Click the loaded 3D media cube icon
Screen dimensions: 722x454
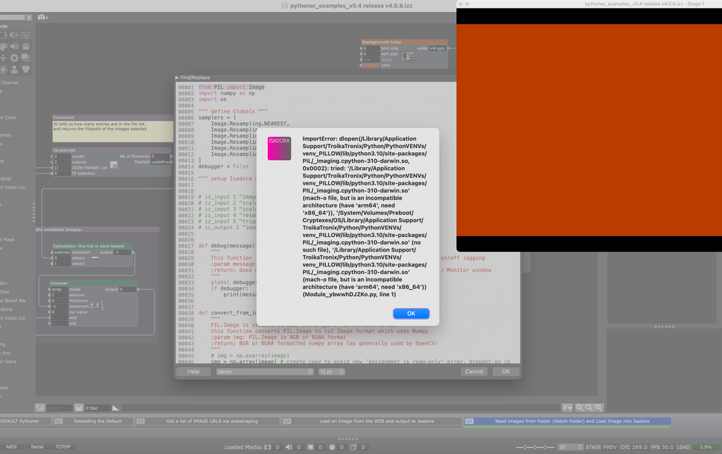[353, 447]
